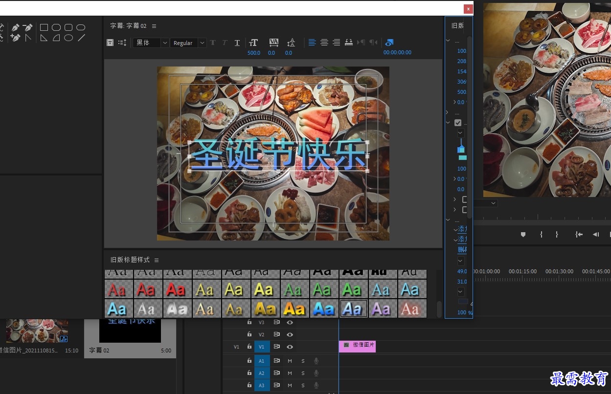Open the Regular font style dropdown
The height and width of the screenshot is (394, 611).
pyautogui.click(x=188, y=43)
